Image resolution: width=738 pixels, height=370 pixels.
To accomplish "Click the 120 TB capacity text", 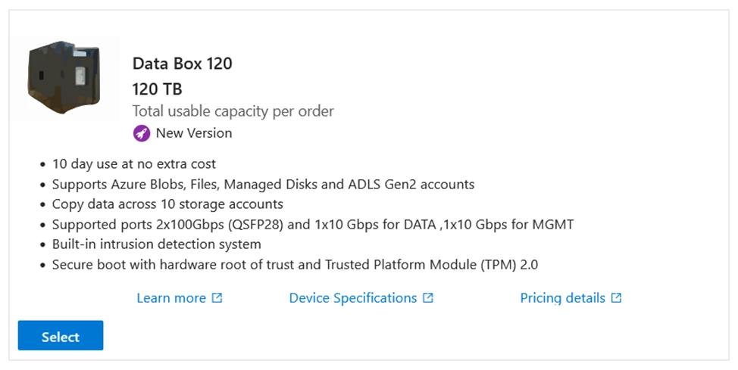I will pyautogui.click(x=157, y=89).
